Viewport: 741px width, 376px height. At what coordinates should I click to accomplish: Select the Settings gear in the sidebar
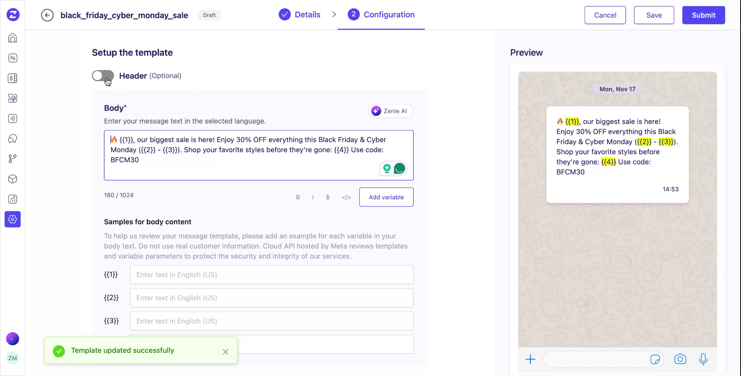point(13,219)
